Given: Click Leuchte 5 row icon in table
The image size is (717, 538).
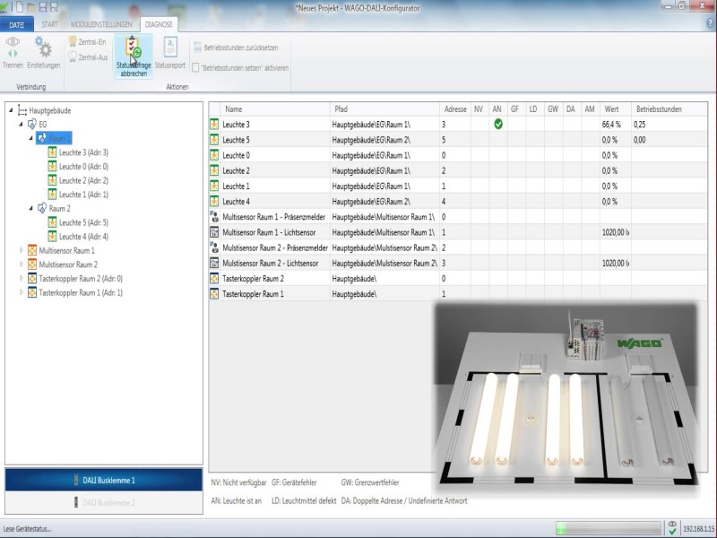Looking at the screenshot, I should tap(214, 140).
